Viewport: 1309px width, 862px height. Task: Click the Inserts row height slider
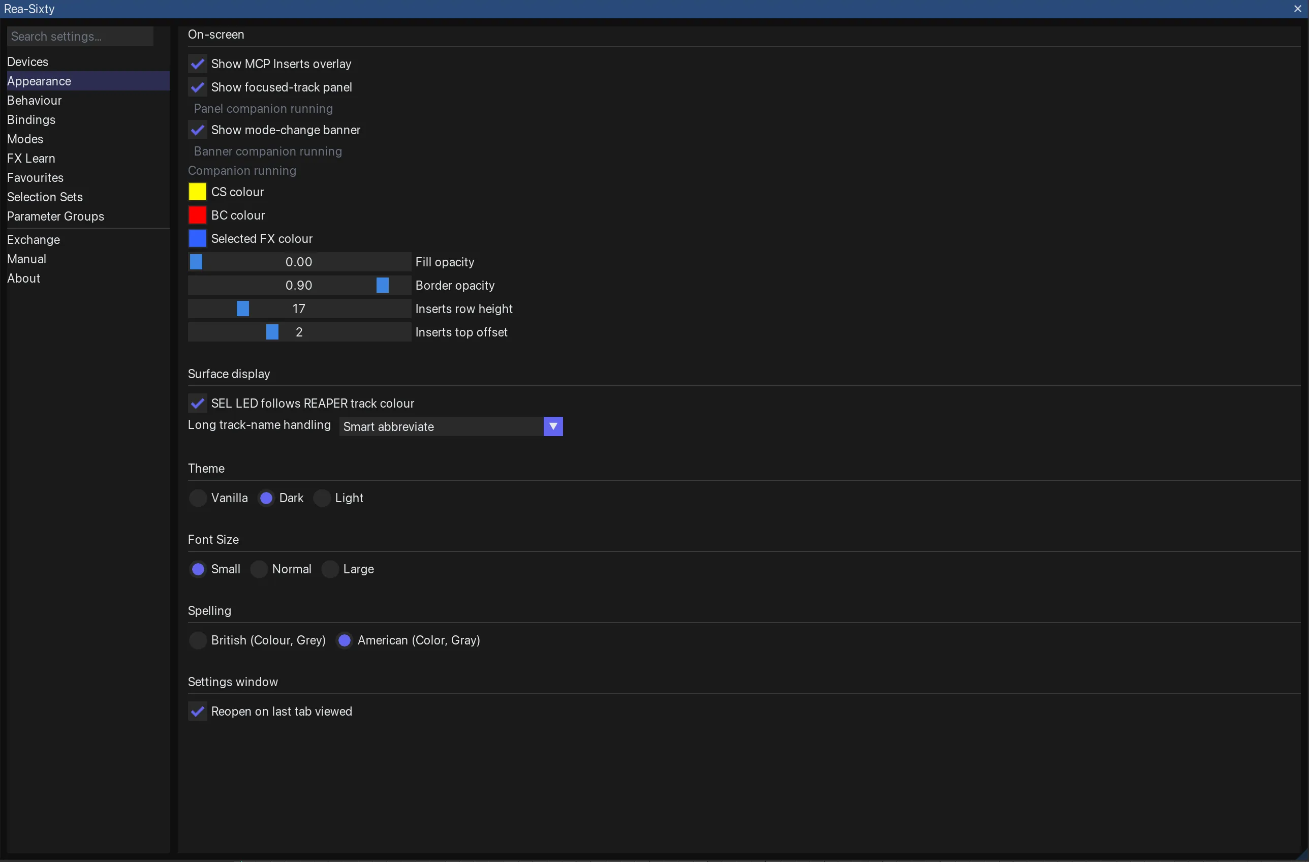pyautogui.click(x=299, y=309)
